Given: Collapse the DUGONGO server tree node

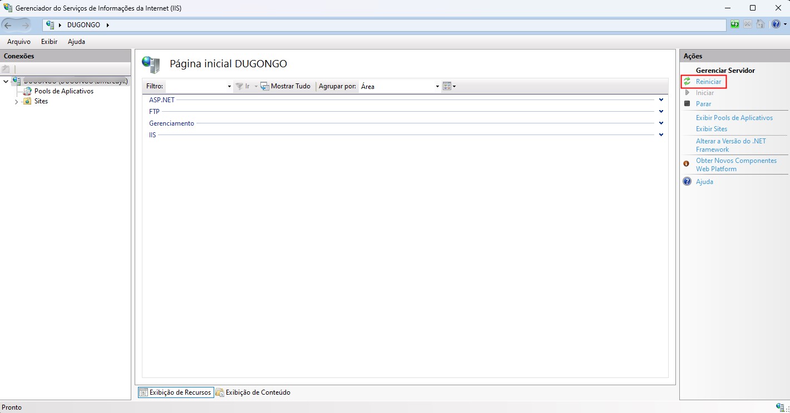Looking at the screenshot, I should click(6, 82).
